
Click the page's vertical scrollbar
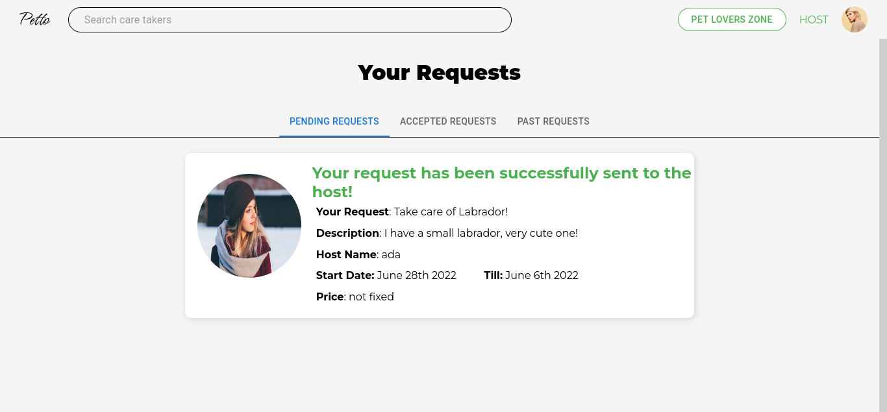click(x=883, y=225)
